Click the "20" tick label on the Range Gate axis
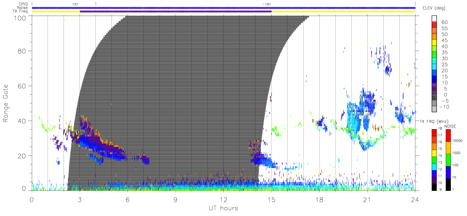The image size is (467, 216). pyautogui.click(x=22, y=156)
